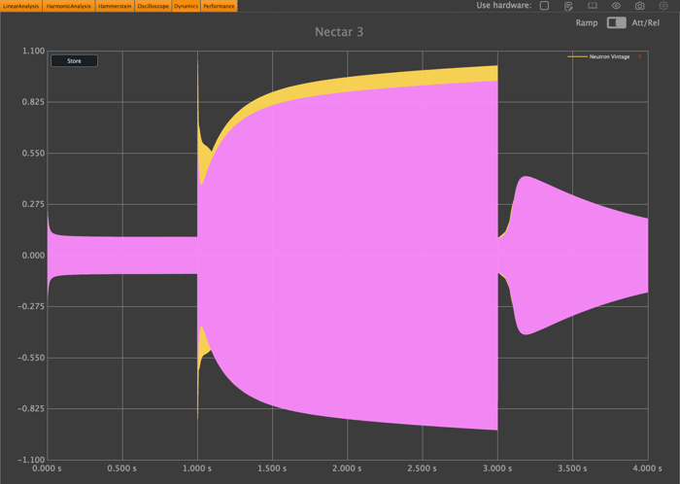Screen dimensions: 680x484
Task: Click the yellow Neutron Vintage legend line
Action: coord(577,56)
